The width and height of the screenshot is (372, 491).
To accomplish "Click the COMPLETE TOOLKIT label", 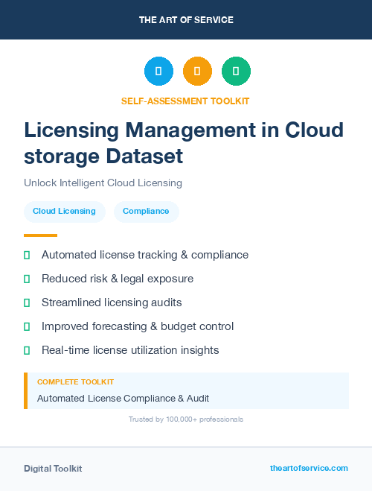I will tap(75, 382).
